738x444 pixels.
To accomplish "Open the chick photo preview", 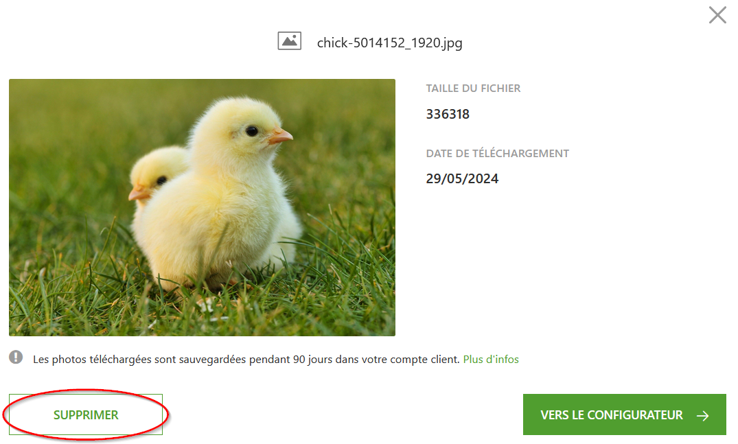I will [202, 207].
